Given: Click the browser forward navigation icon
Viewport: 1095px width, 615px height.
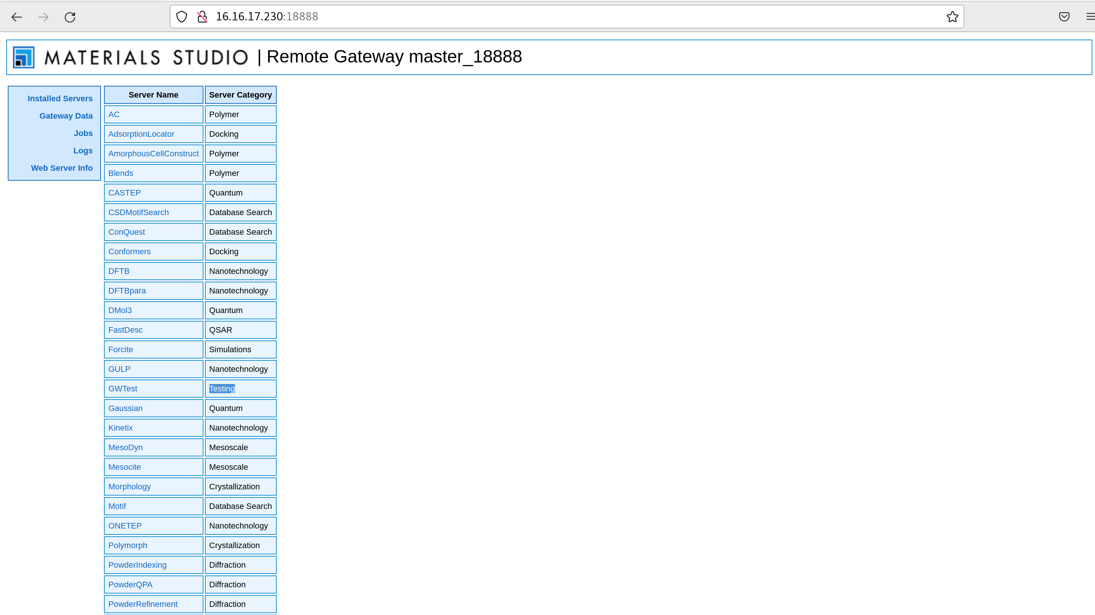Looking at the screenshot, I should pyautogui.click(x=43, y=17).
